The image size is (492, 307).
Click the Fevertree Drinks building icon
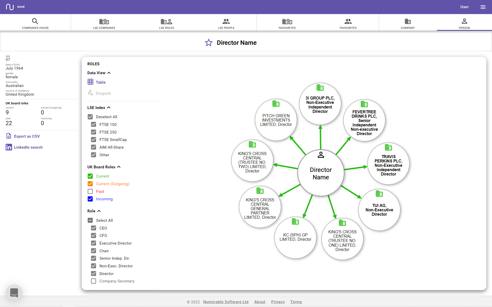tap(364, 104)
